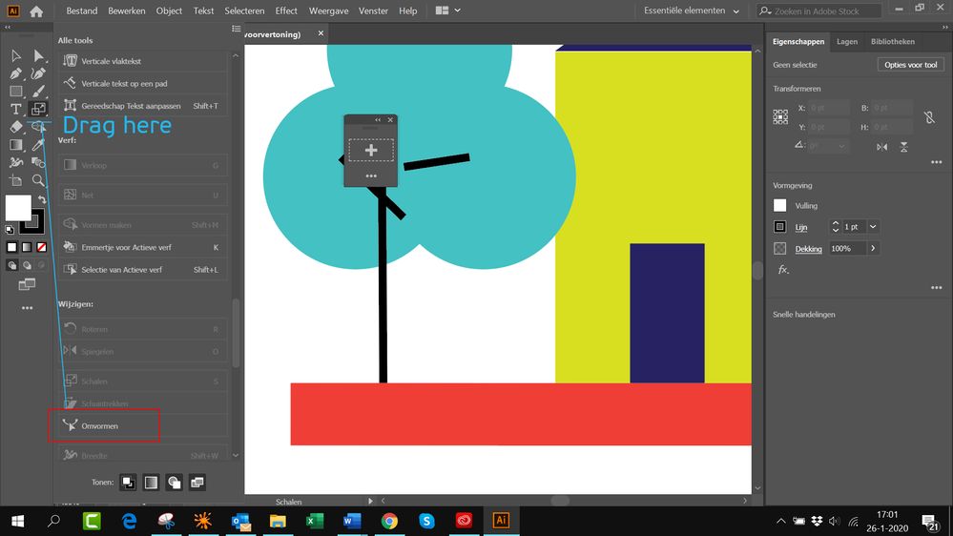The height and width of the screenshot is (536, 953).
Task: Swap fill and stroke colors
Action: point(42,199)
